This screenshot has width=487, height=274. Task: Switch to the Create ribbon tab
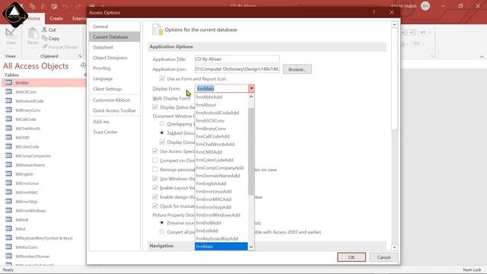(56, 18)
